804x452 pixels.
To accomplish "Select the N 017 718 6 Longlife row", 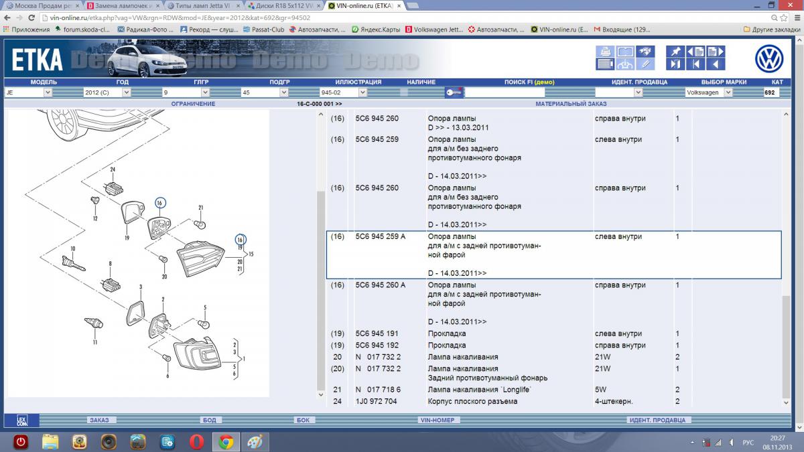I will point(554,390).
